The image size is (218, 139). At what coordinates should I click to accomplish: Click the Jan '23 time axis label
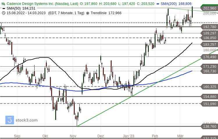coord(128,136)
